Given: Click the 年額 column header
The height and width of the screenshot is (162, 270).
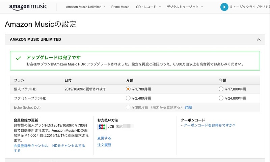Looking at the screenshot, I should pos(223,80).
